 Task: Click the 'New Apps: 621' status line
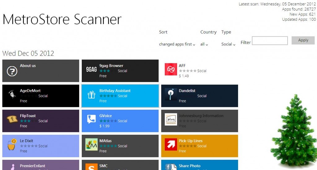(302, 14)
